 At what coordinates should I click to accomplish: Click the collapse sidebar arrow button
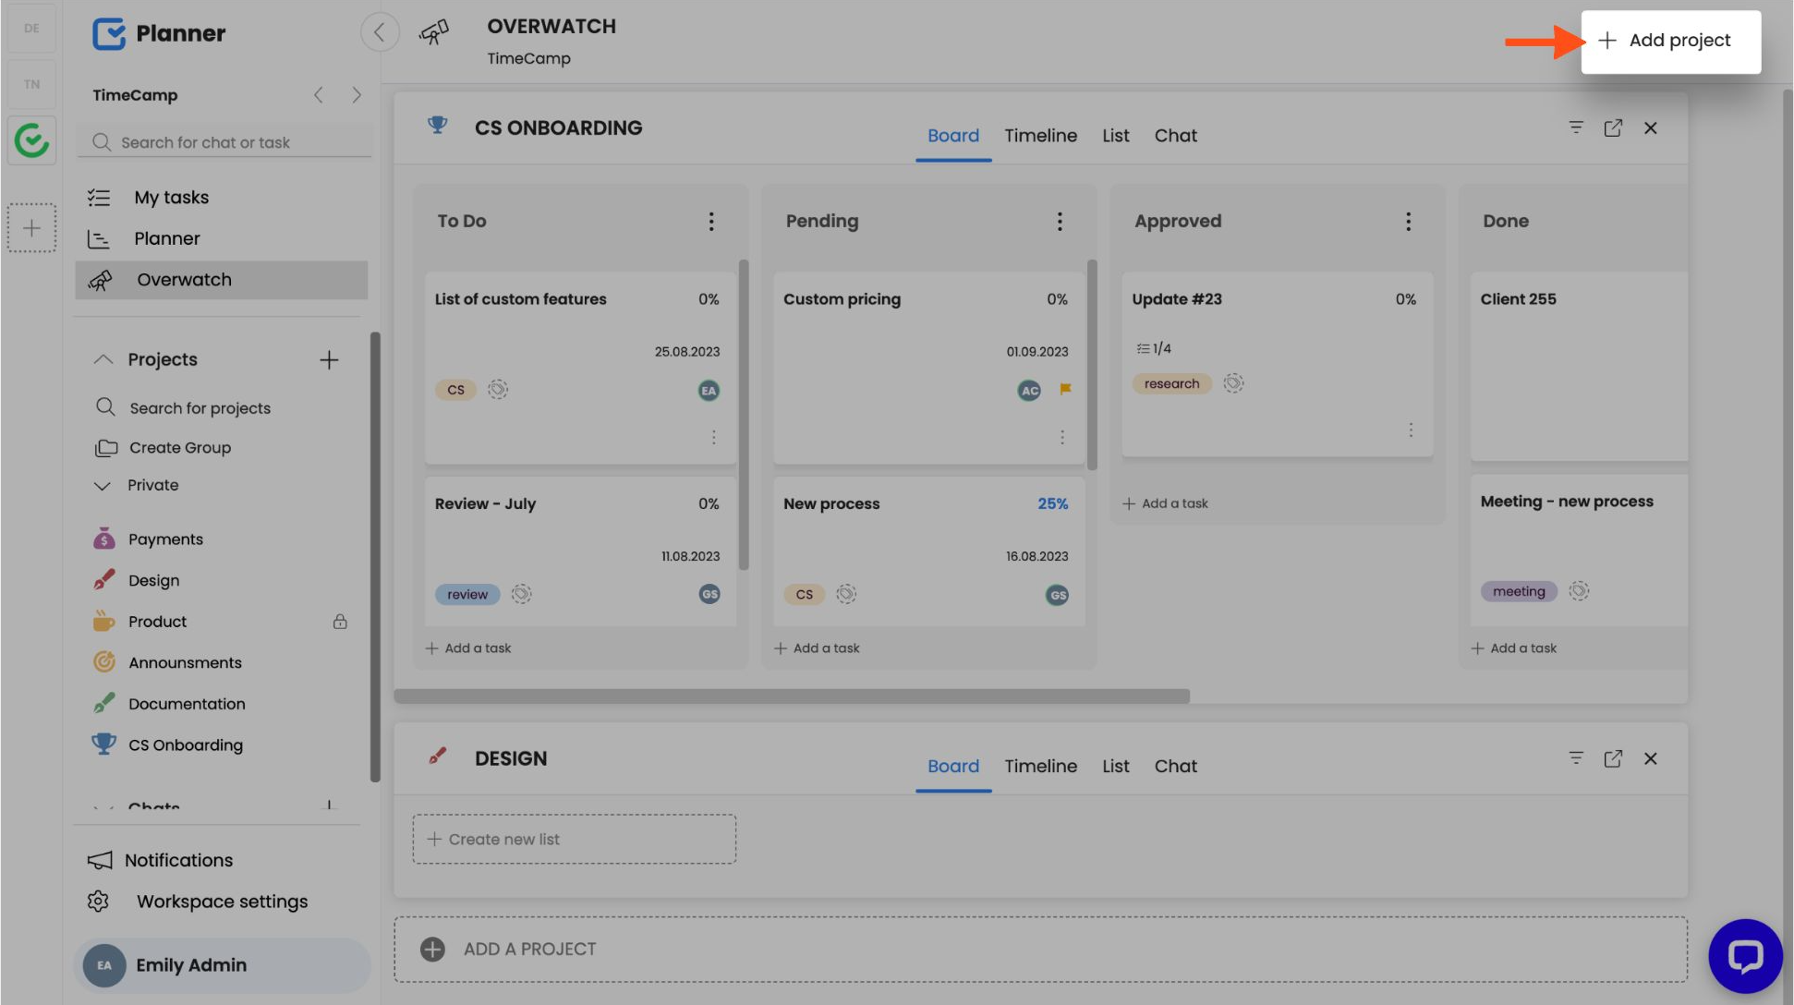tap(380, 33)
